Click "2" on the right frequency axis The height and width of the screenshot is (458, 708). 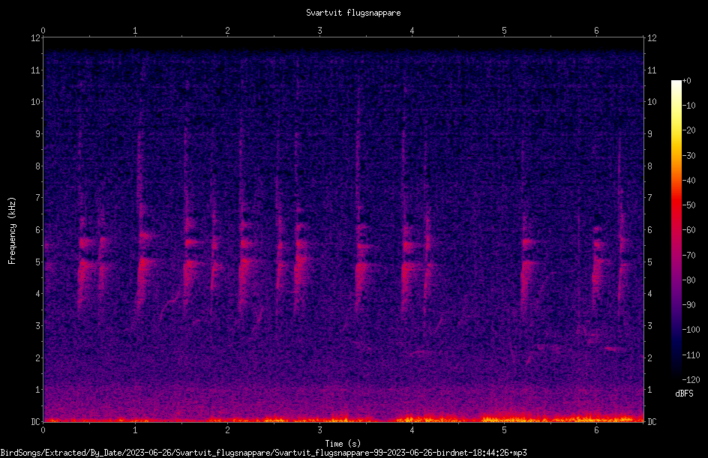click(649, 358)
